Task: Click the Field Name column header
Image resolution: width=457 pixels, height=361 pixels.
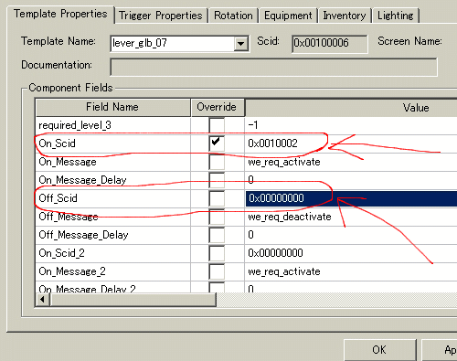Action: 113,107
